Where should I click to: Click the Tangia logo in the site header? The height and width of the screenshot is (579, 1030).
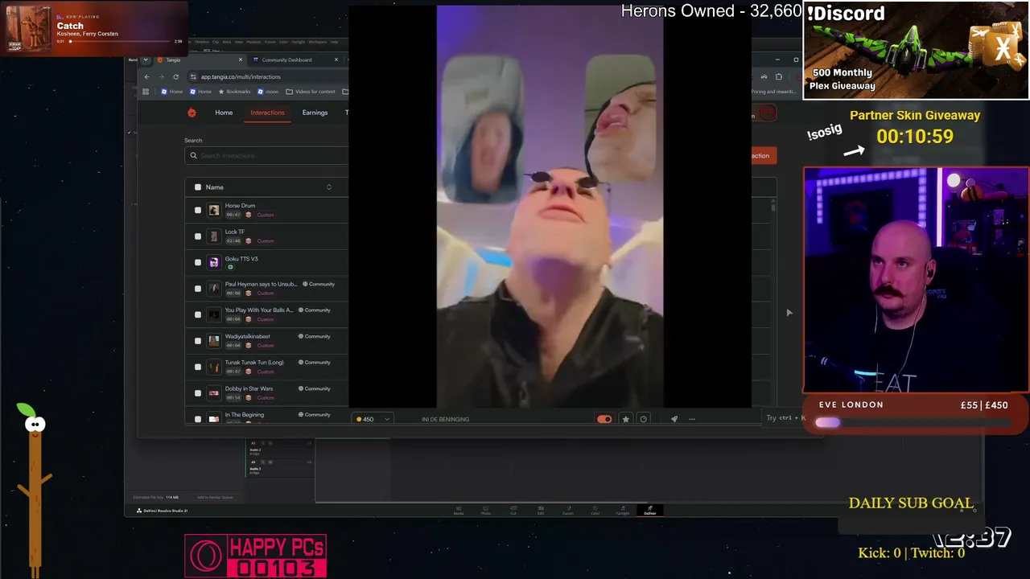pos(192,113)
